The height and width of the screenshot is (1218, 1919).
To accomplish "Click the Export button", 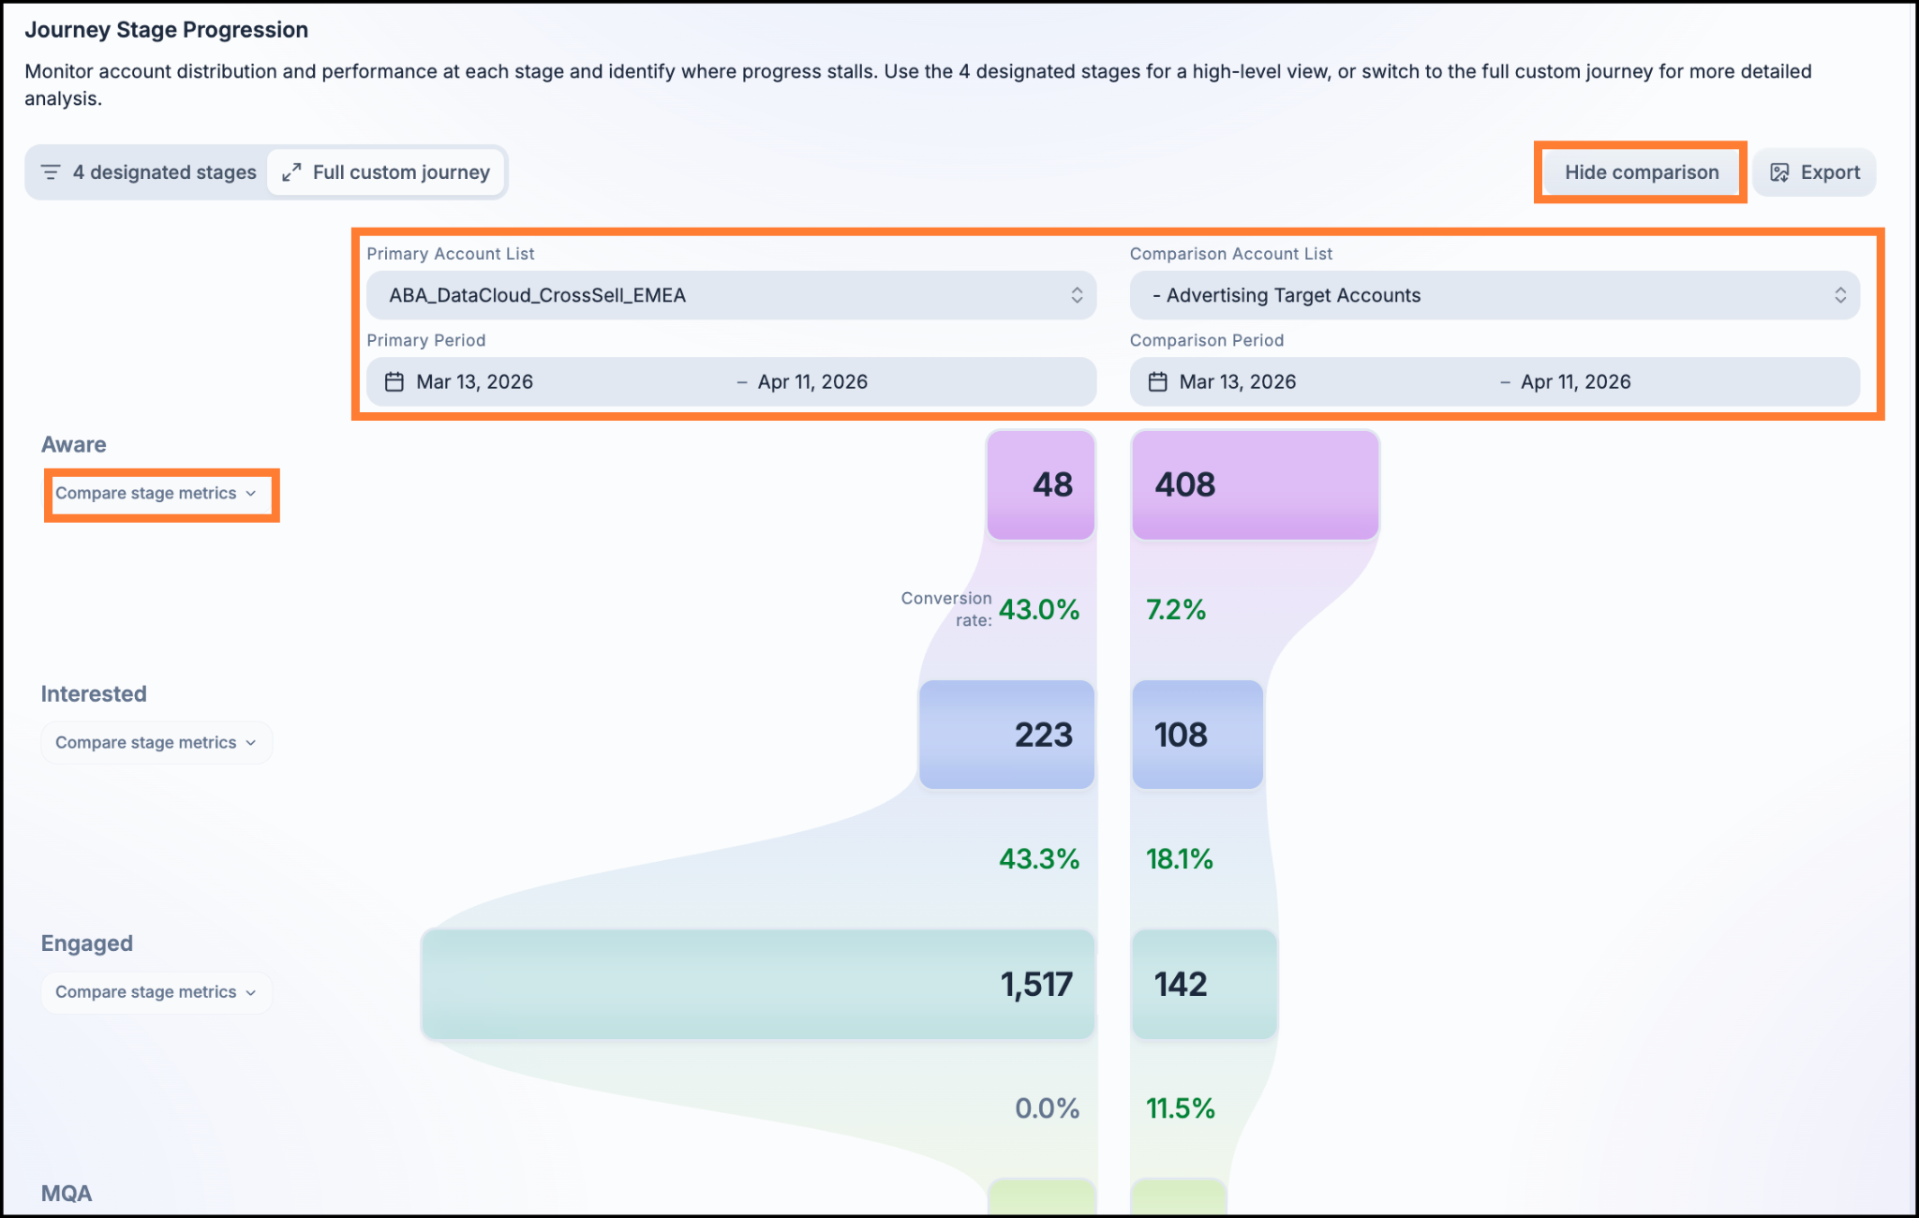I will [x=1815, y=172].
